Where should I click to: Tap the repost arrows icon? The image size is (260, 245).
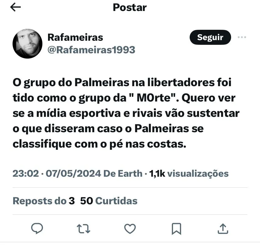pos(84,229)
